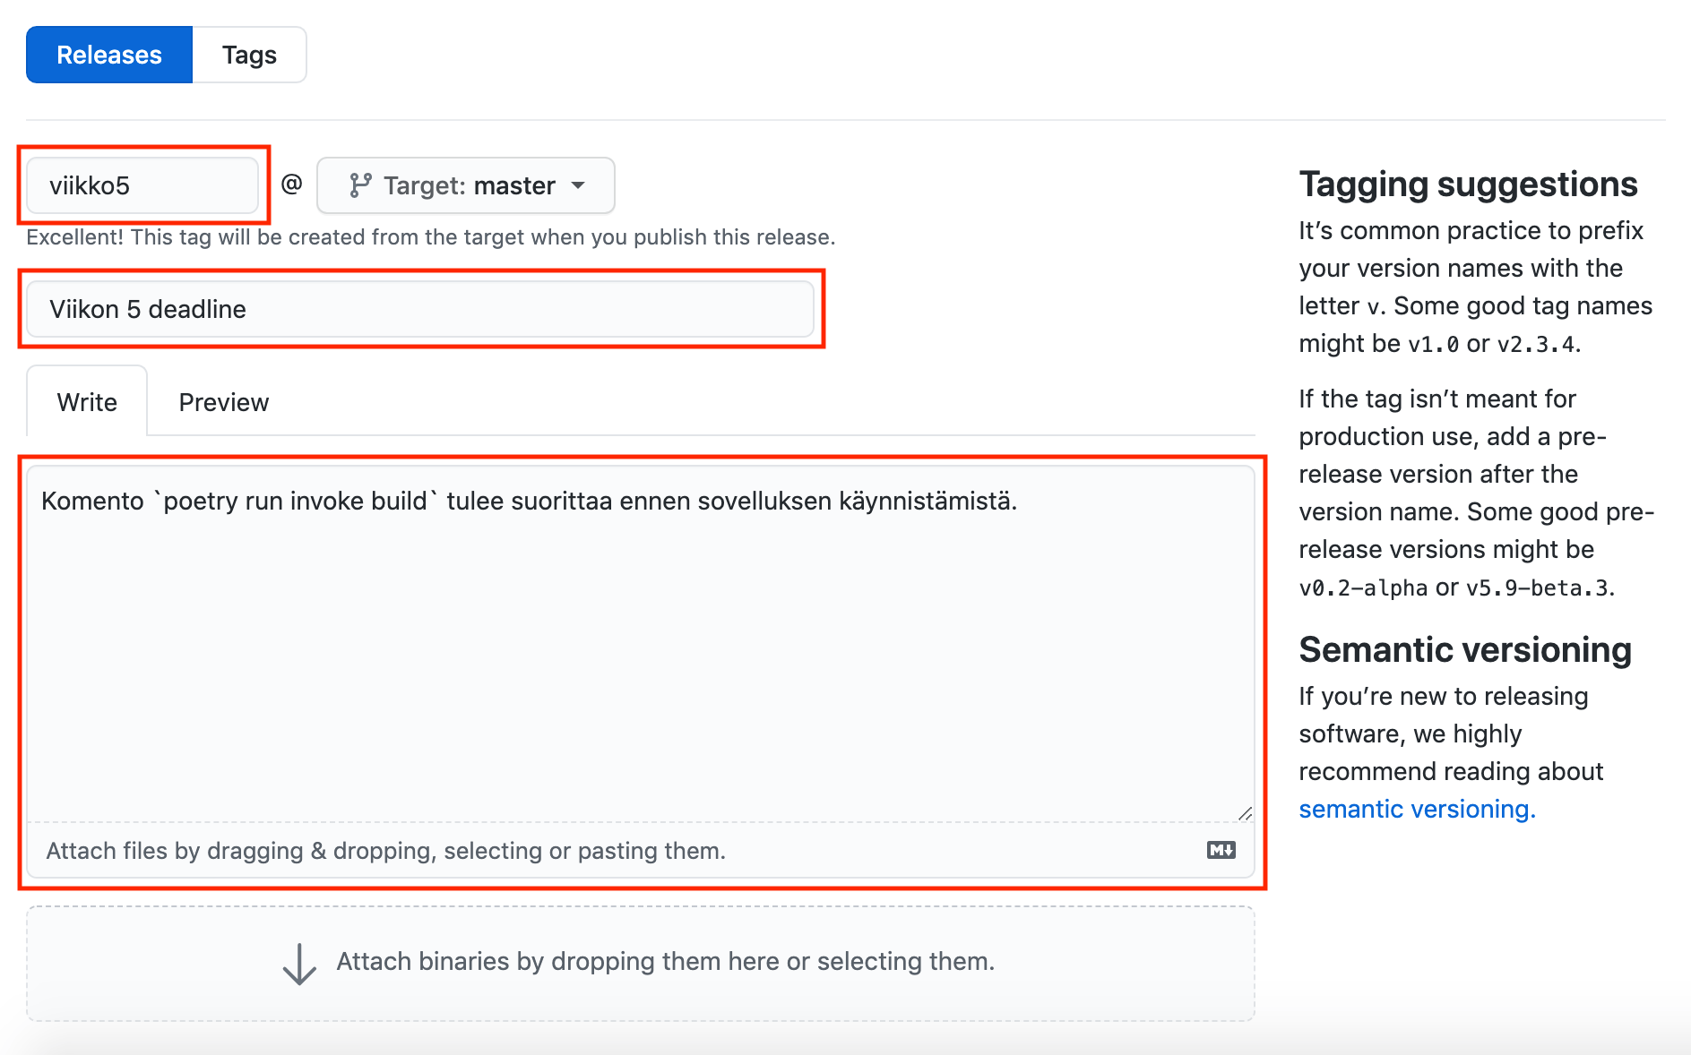Click the textarea resize handle
1691x1055 pixels.
pyautogui.click(x=1245, y=813)
